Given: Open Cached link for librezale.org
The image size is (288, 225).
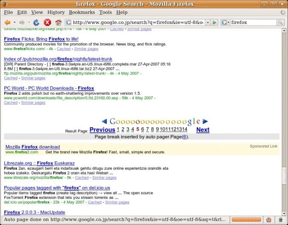Looking at the screenshot, I should pyautogui.click(x=82, y=178).
